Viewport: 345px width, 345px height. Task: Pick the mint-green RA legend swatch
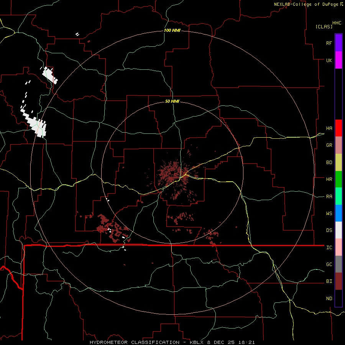pos(338,196)
